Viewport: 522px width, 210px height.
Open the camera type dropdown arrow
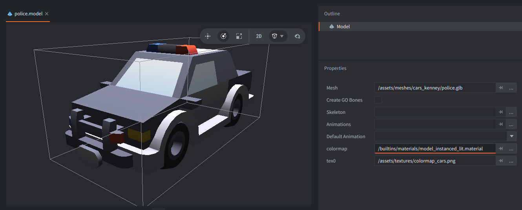[282, 36]
